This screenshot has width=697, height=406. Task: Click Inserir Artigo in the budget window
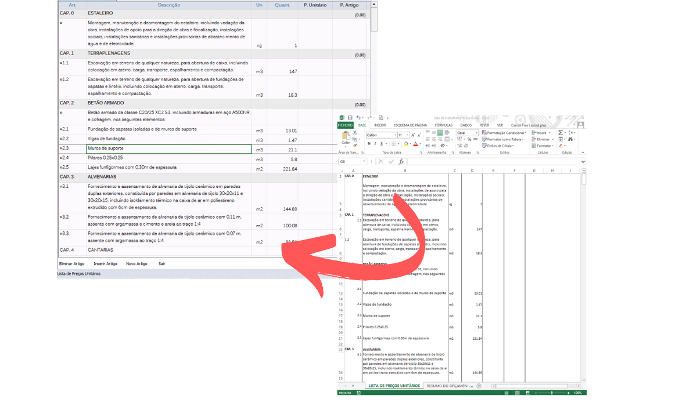pos(105,264)
